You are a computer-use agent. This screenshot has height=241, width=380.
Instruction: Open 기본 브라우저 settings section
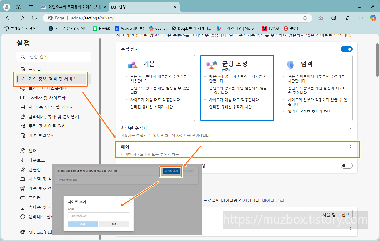(x=41, y=135)
